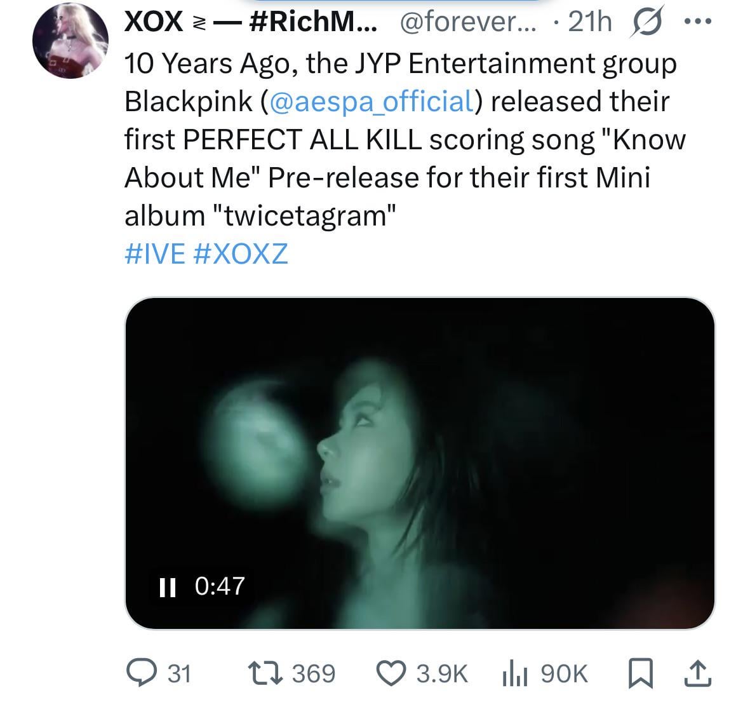
Task: Click the @forever... username handle
Action: [x=468, y=22]
